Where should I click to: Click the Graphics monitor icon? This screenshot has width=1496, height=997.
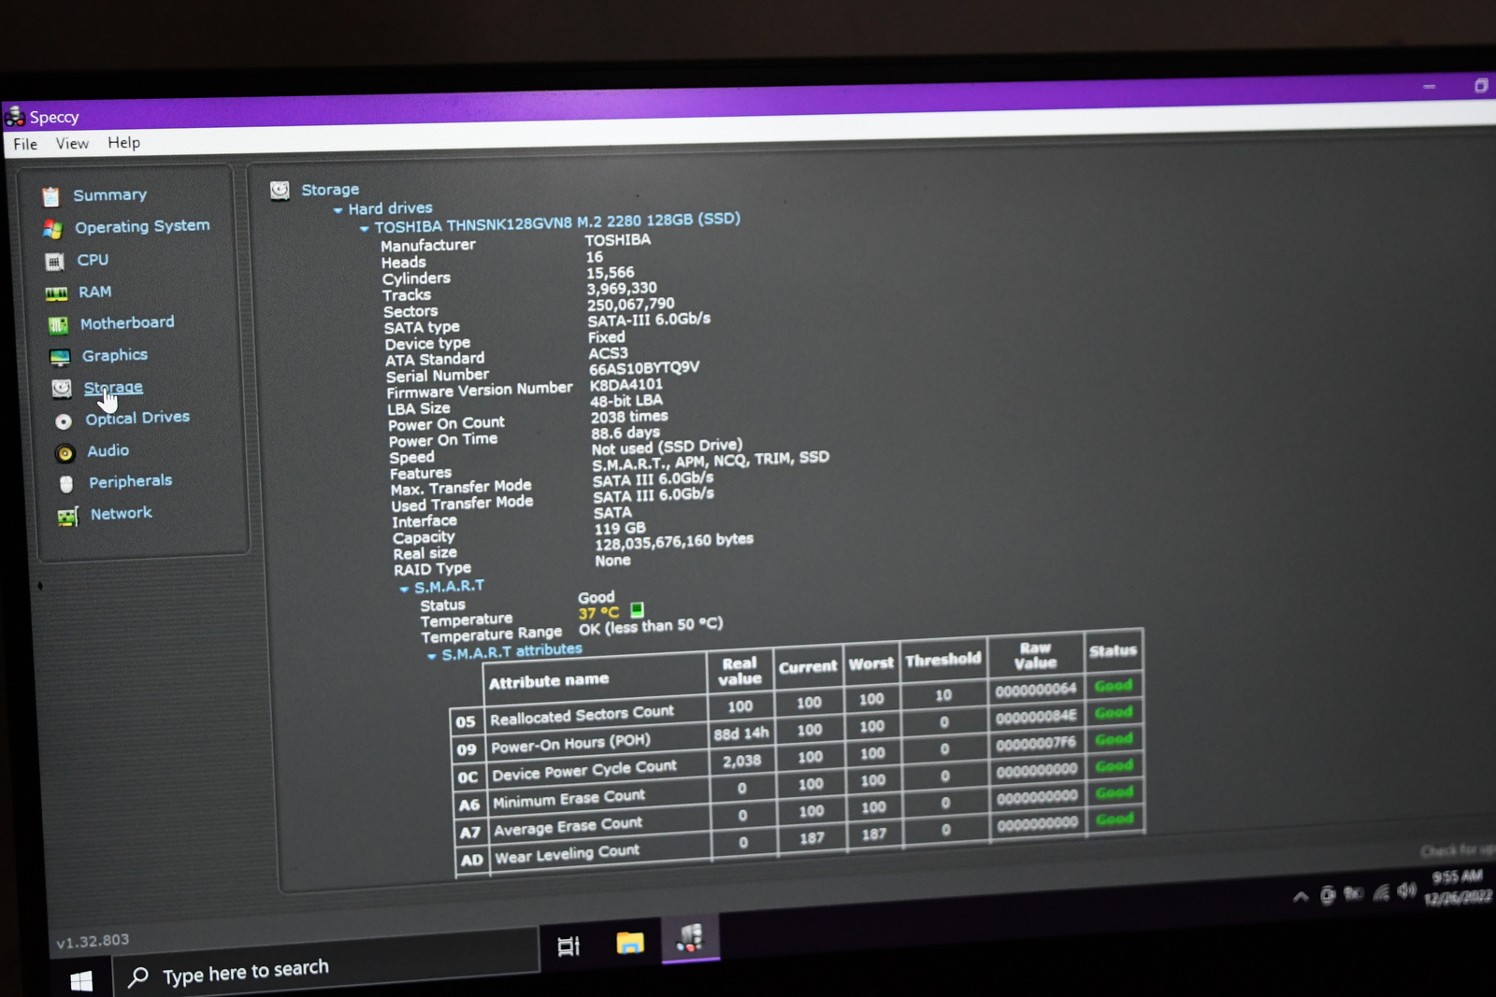60,357
